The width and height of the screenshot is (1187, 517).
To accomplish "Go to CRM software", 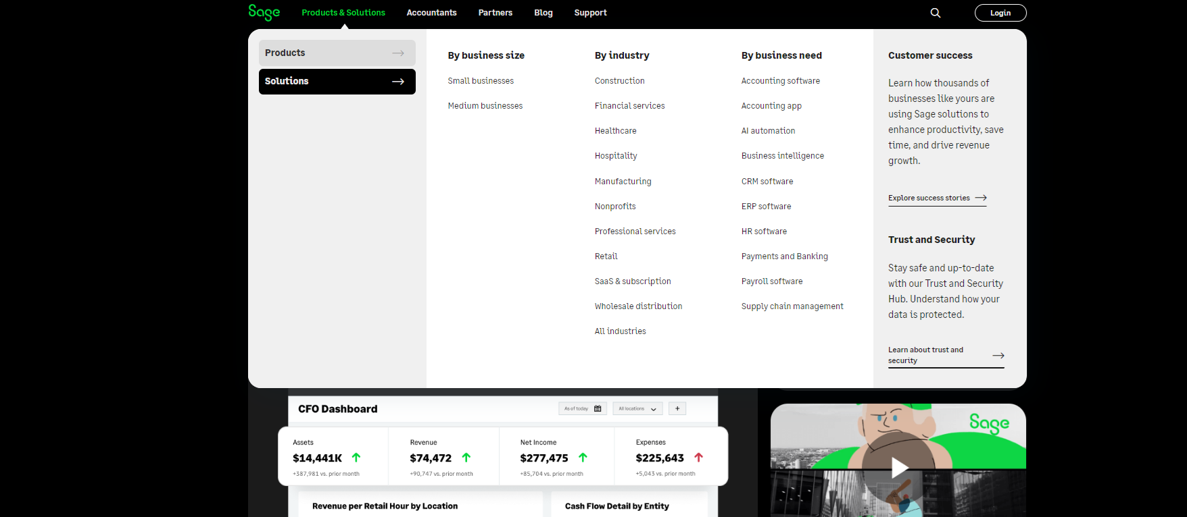I will click(767, 182).
